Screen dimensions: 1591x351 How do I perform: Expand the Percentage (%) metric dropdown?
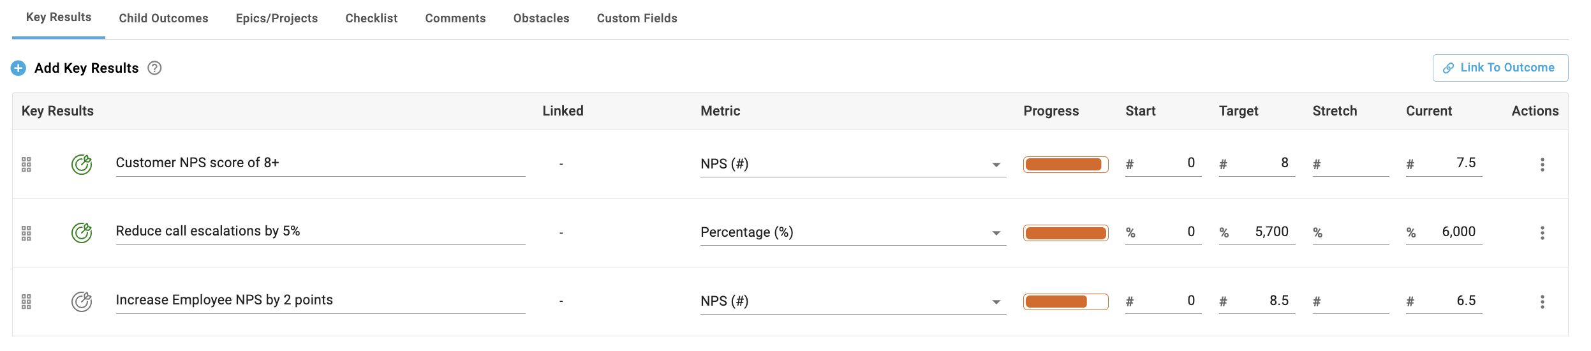click(996, 233)
